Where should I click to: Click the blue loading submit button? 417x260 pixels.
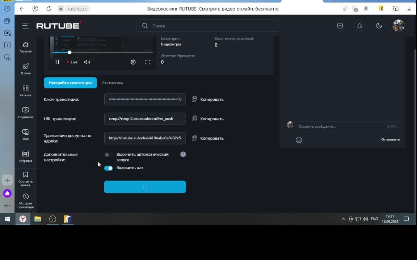point(145,187)
